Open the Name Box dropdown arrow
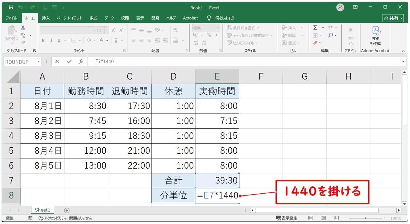 (39, 61)
